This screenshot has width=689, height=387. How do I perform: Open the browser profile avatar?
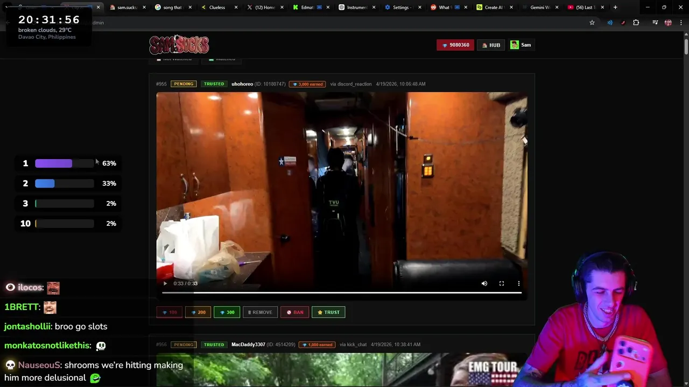coord(668,23)
